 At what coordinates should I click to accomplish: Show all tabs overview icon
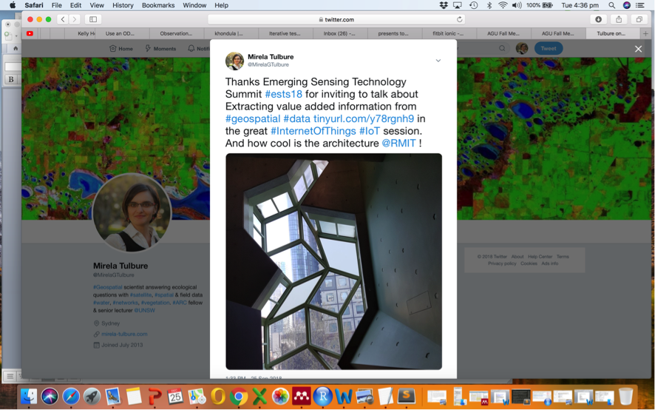639,19
